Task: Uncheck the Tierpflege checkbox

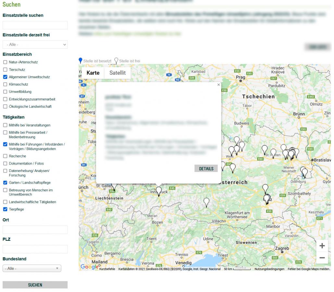Action: click(5, 209)
